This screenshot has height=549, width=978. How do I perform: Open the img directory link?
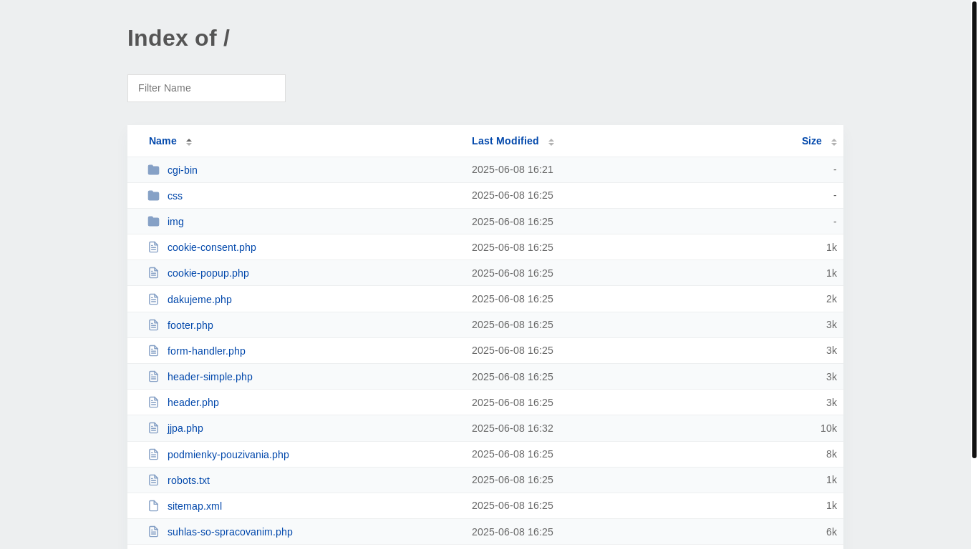175,222
